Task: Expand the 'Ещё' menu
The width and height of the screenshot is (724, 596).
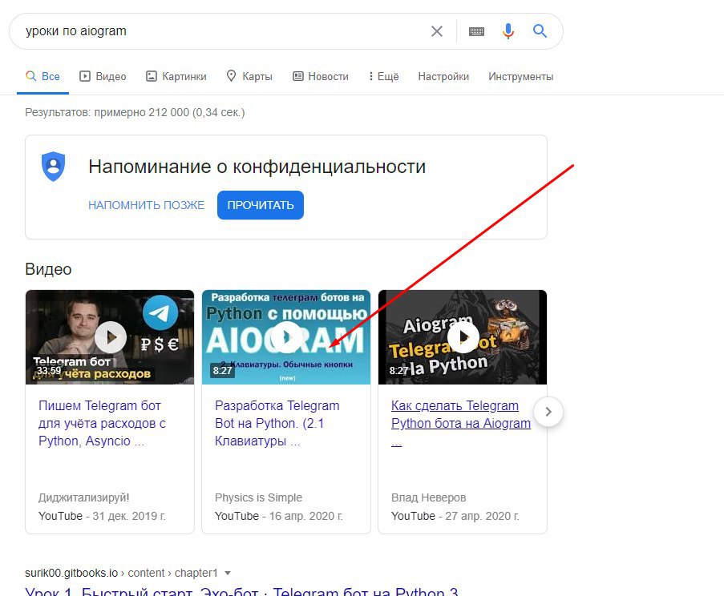Action: click(x=384, y=76)
